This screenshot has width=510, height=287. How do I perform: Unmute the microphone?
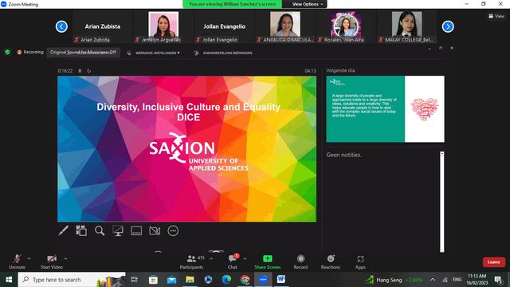tap(17, 261)
